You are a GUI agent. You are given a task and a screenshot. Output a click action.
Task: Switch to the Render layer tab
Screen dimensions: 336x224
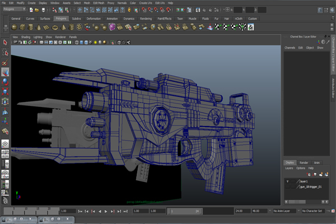(304, 163)
